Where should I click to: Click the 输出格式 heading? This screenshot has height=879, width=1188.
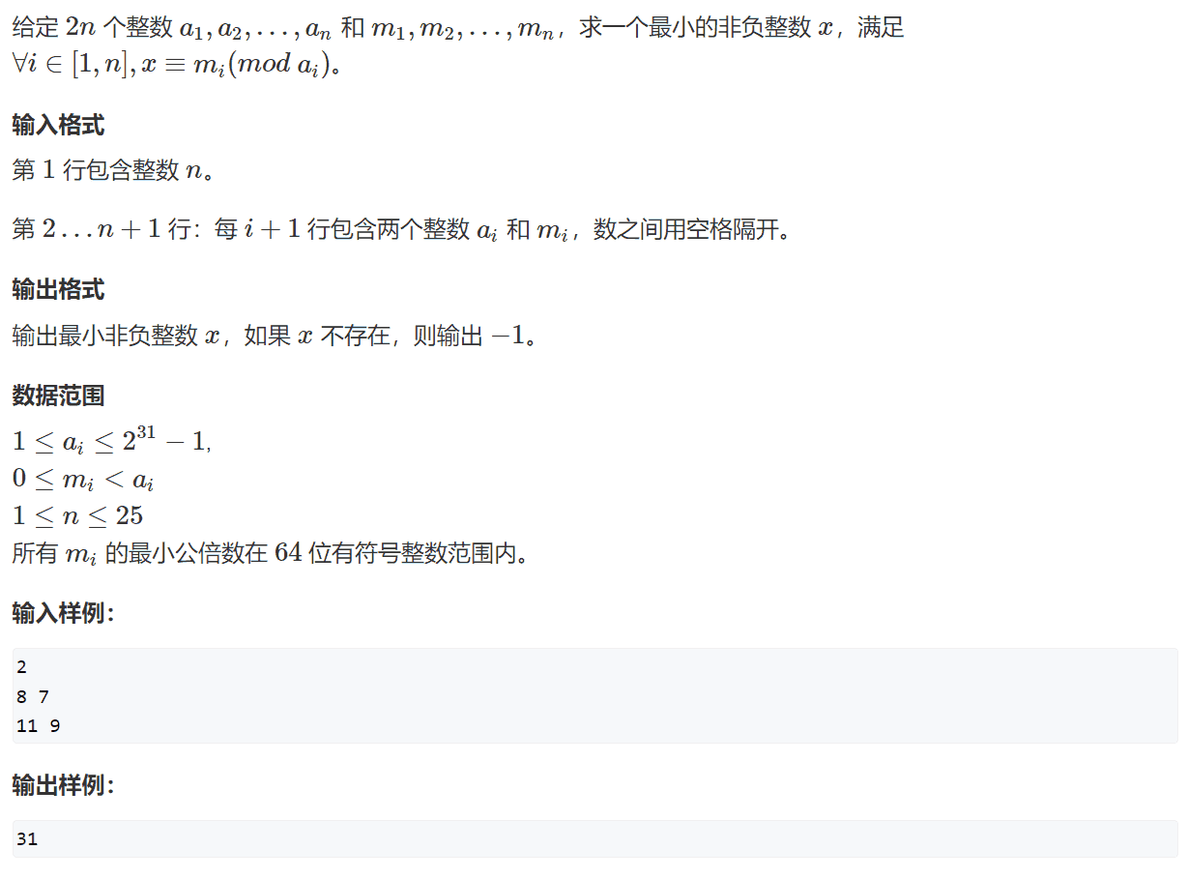click(x=58, y=289)
